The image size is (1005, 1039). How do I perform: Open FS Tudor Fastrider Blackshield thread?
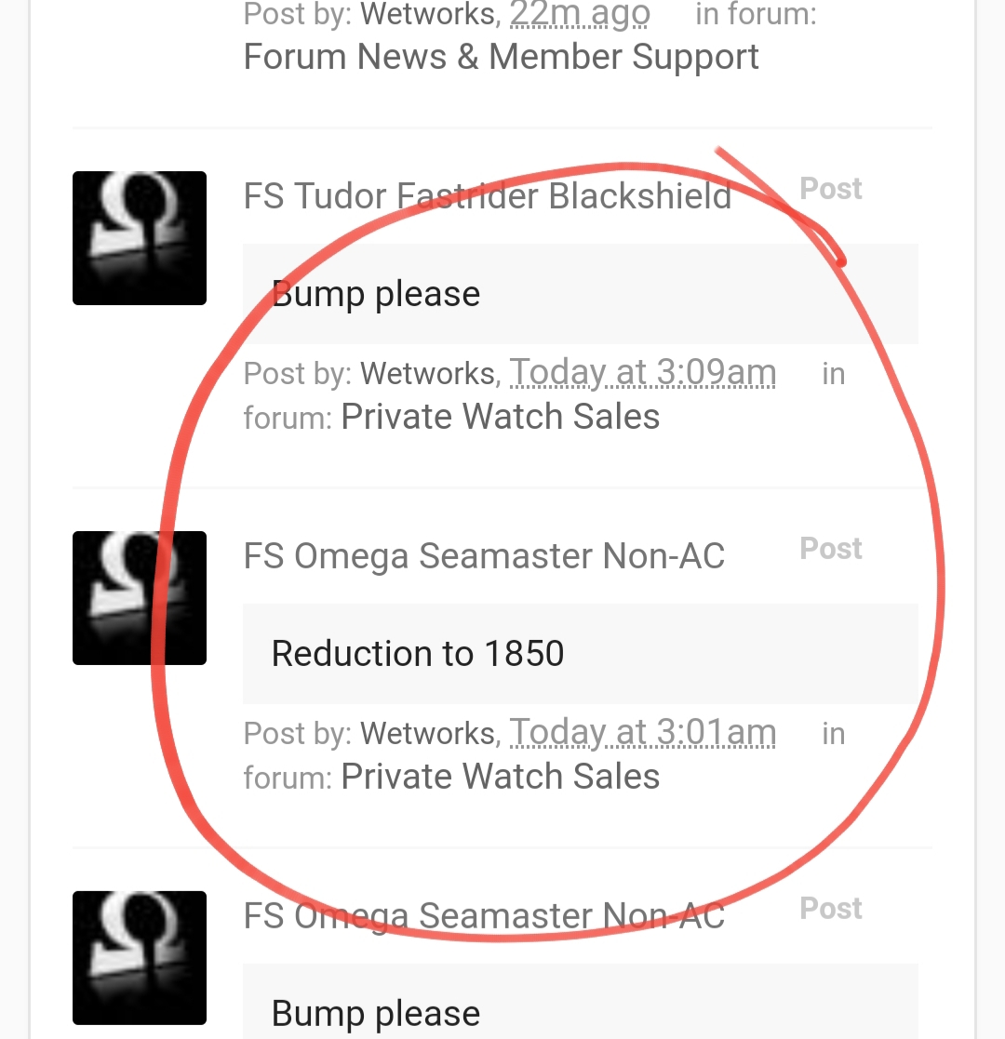(488, 196)
